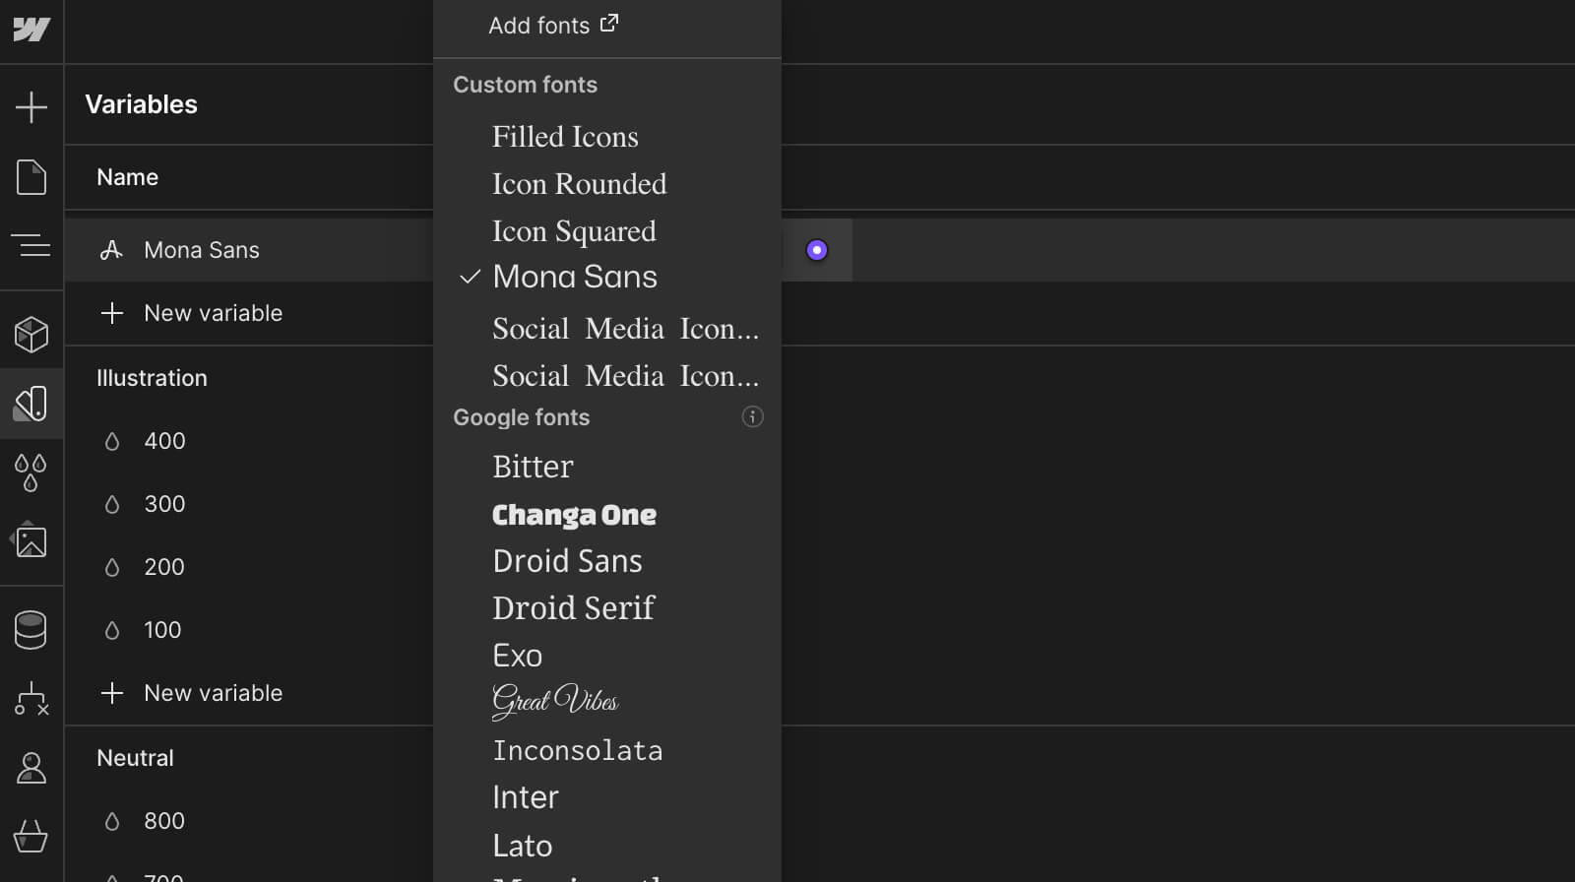
Task: Click the font icon beside Mona Sans
Action: 111,250
